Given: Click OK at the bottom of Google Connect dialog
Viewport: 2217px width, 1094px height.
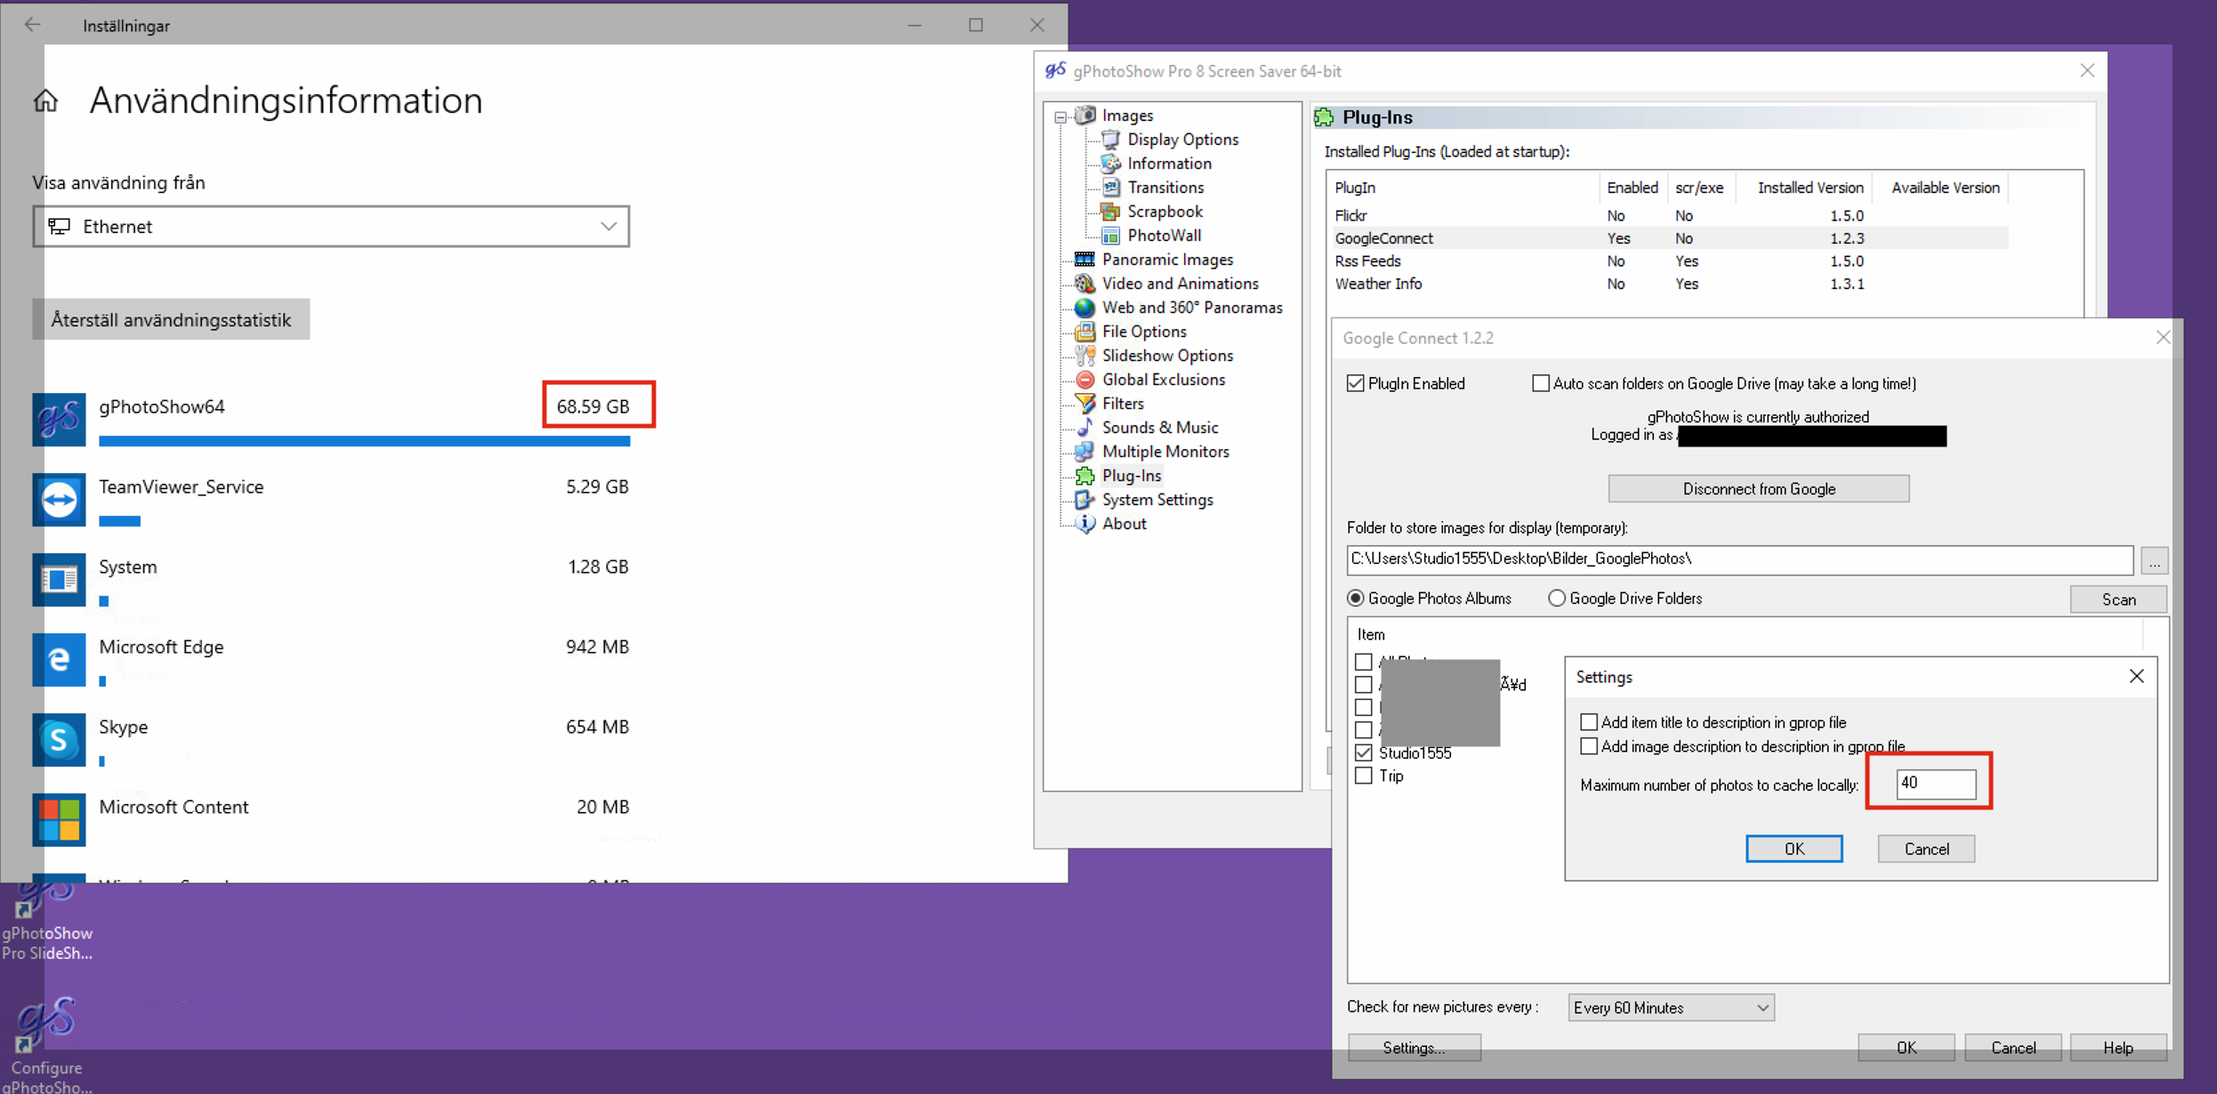Looking at the screenshot, I should (x=1906, y=1048).
